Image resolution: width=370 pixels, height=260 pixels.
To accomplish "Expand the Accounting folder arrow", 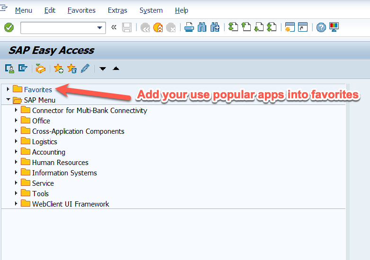I will point(16,152).
